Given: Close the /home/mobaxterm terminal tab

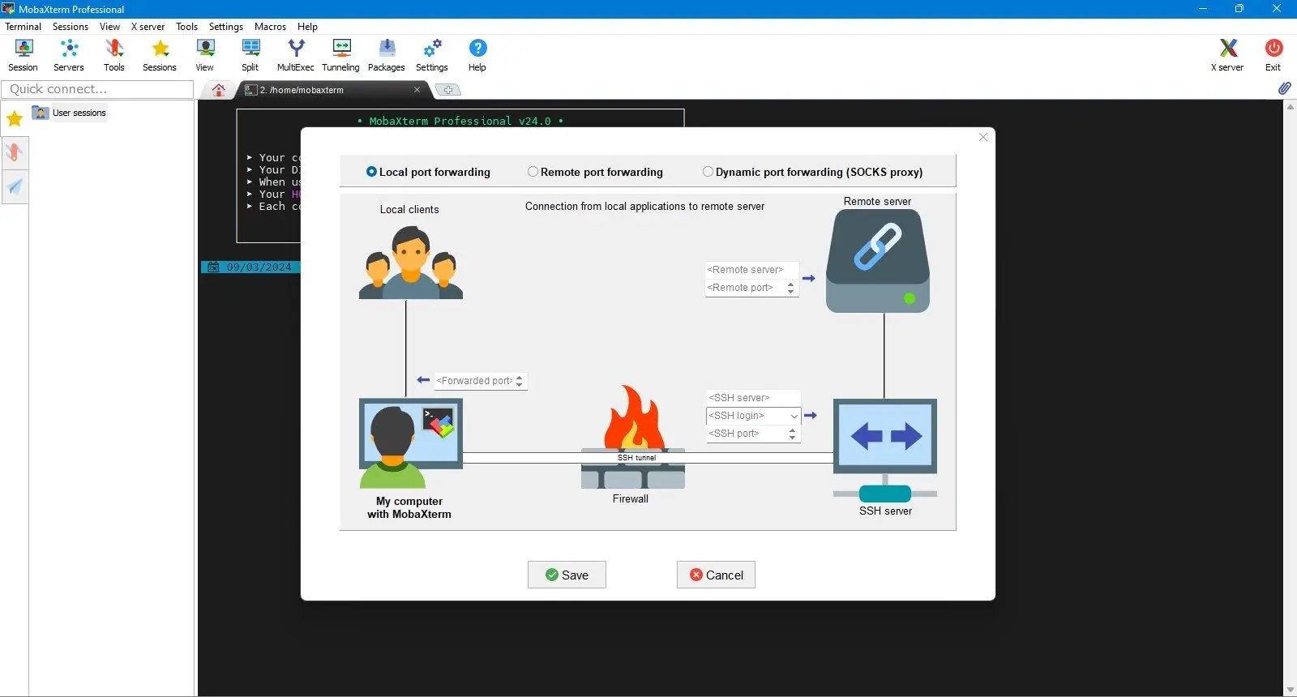Looking at the screenshot, I should pyautogui.click(x=417, y=90).
